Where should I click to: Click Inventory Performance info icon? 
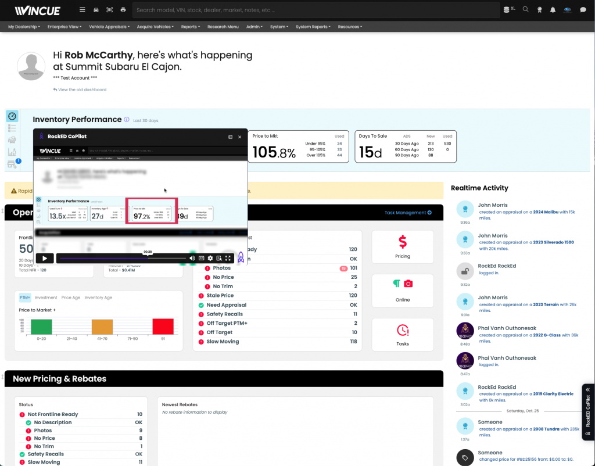[127, 120]
